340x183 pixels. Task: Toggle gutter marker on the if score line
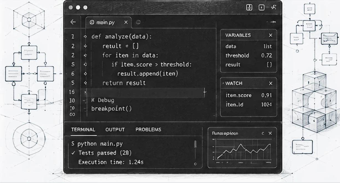click(x=85, y=64)
